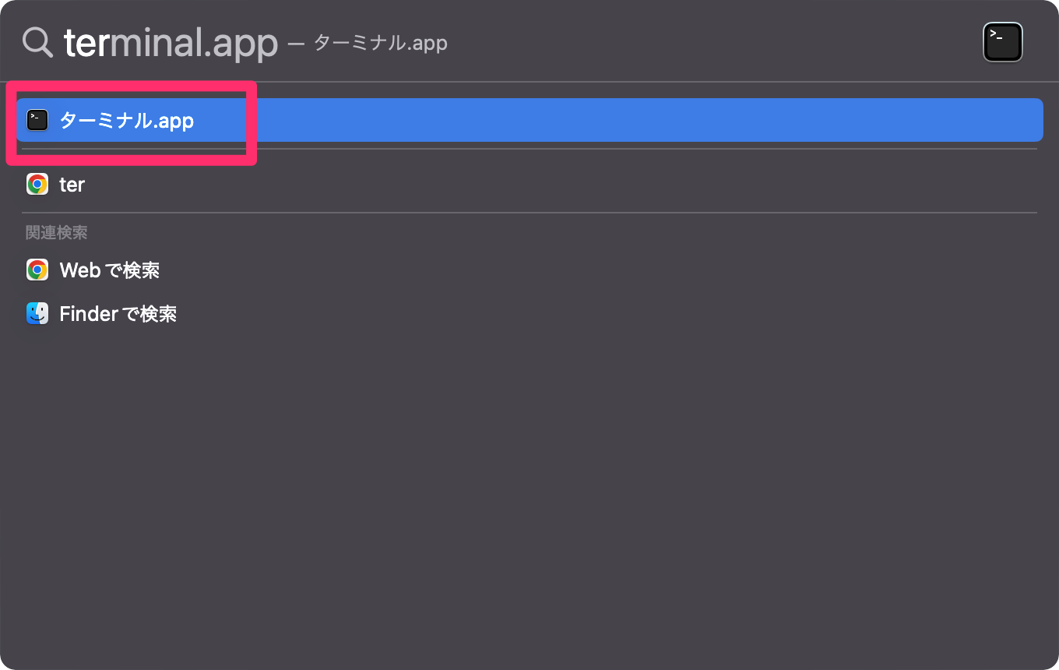Click the Chrome icon beside the ter suggestion

(37, 184)
